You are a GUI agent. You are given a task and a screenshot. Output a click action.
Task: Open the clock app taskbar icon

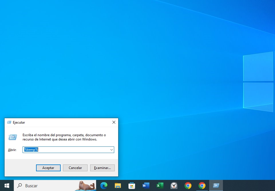pos(174,186)
